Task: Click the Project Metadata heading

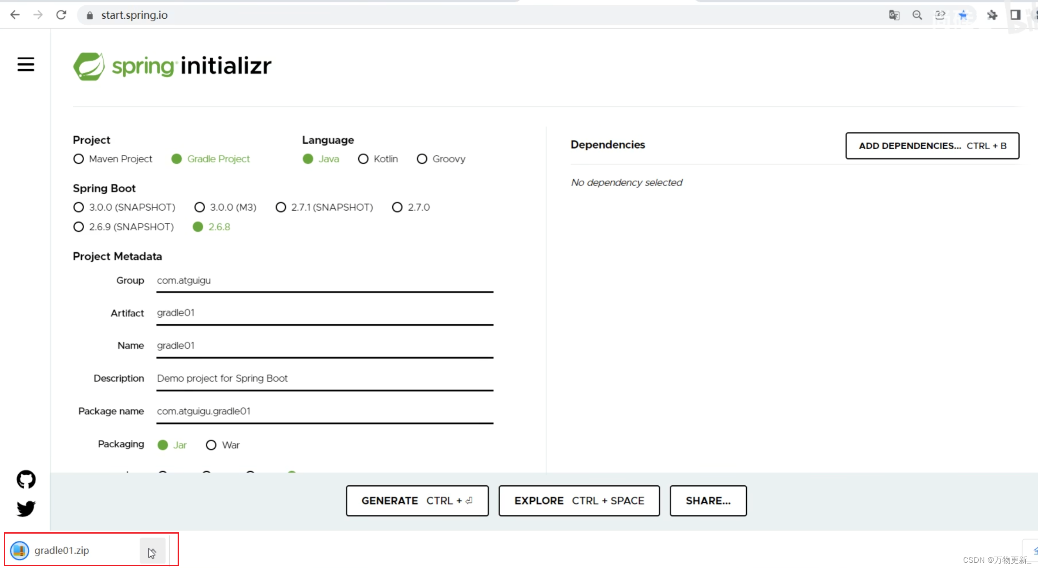Action: pyautogui.click(x=118, y=256)
